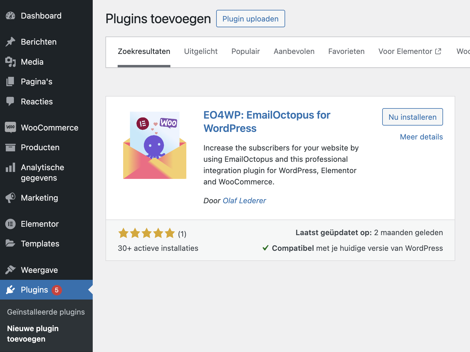
Task: Open the Dashboard menu item
Action: 46,16
